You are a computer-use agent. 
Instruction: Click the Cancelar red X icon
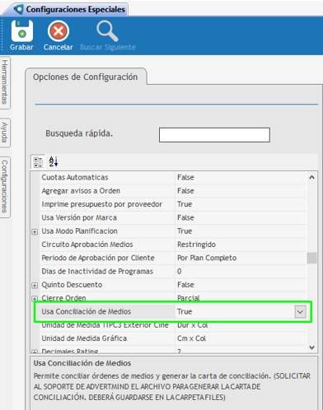59,30
